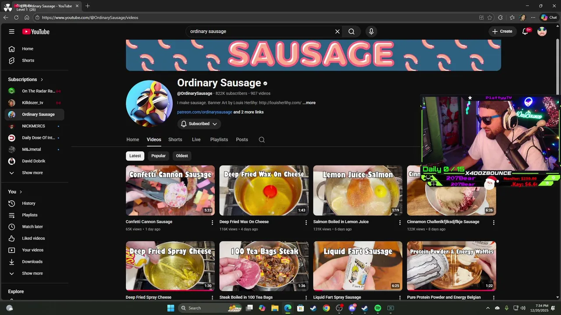Expand the Subscriptions section chevron

click(x=42, y=80)
